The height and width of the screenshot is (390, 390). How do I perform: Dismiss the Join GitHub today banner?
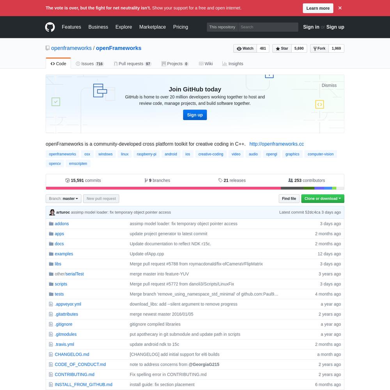tap(329, 85)
